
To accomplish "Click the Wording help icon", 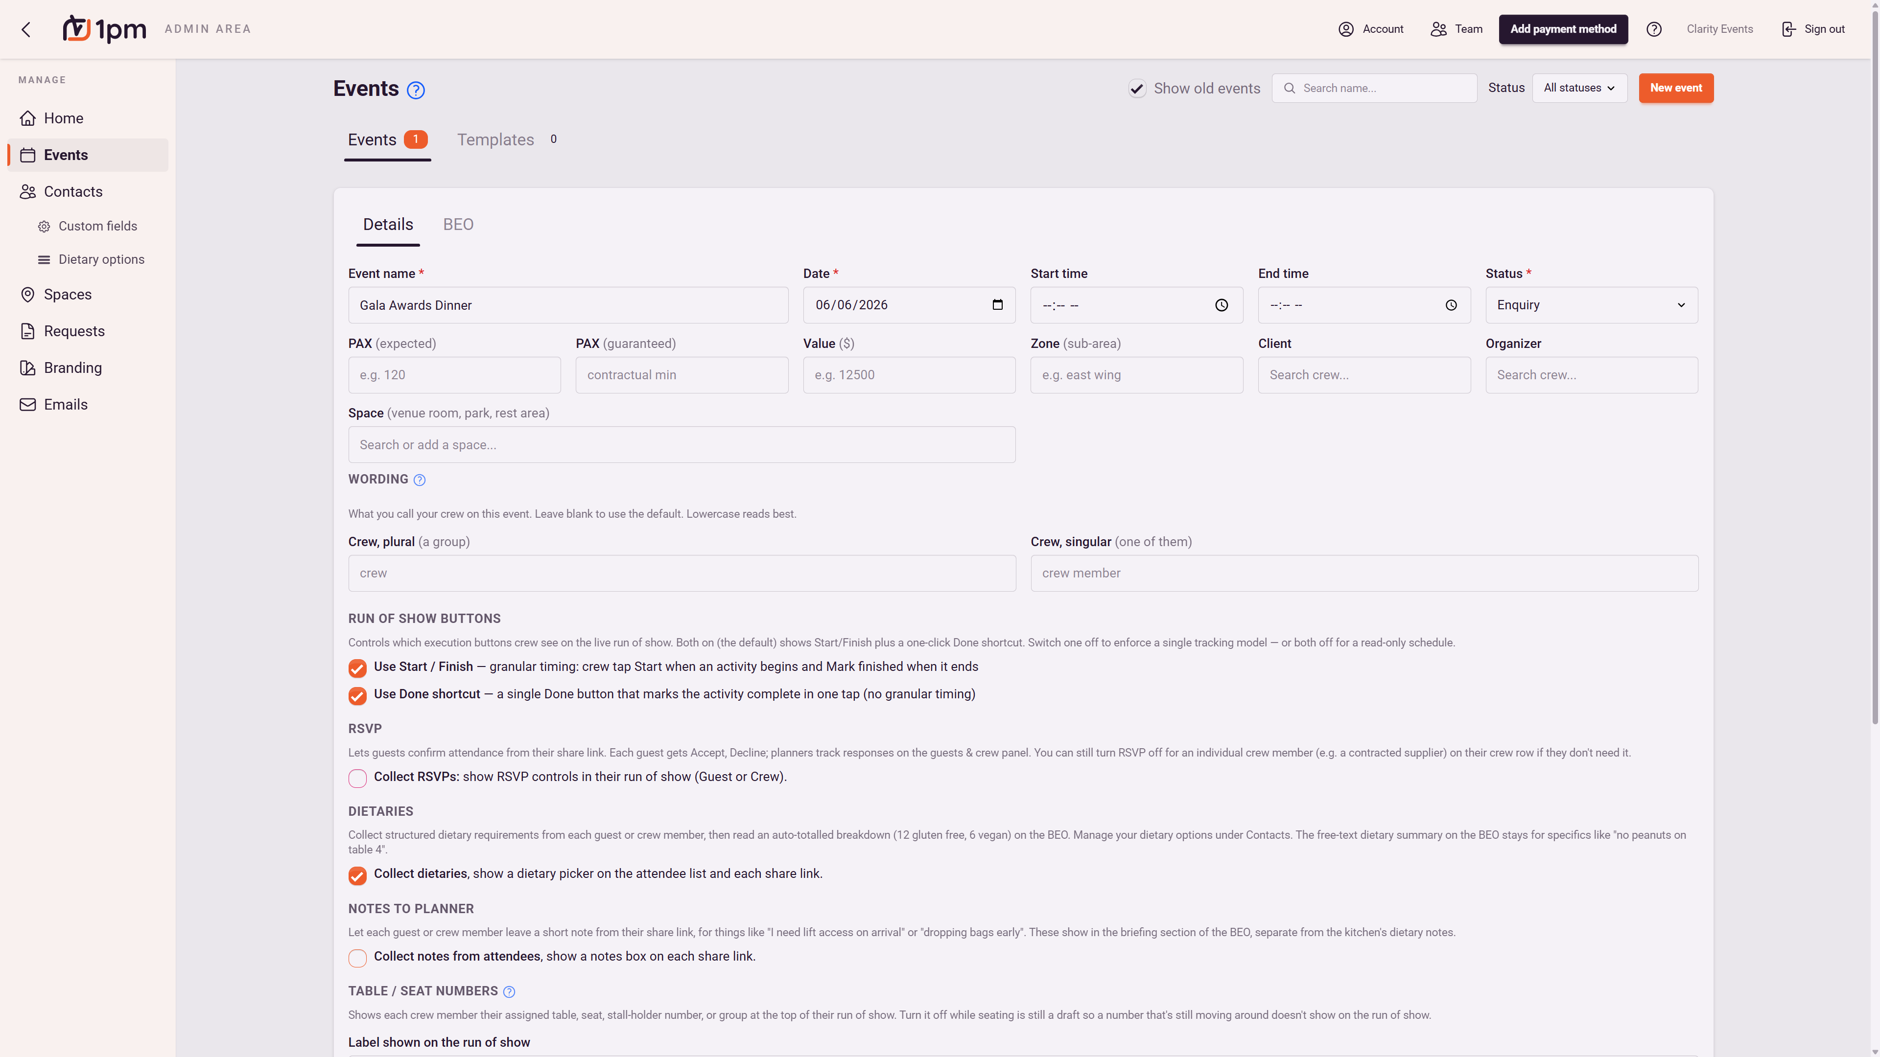I will (x=419, y=480).
